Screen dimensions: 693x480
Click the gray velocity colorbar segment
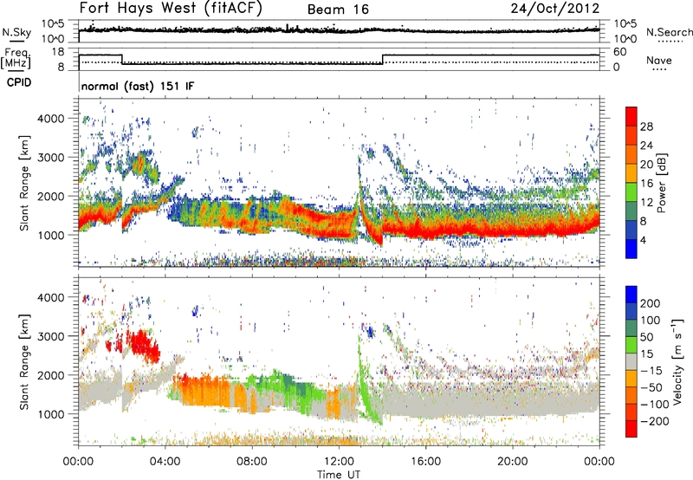point(631,361)
